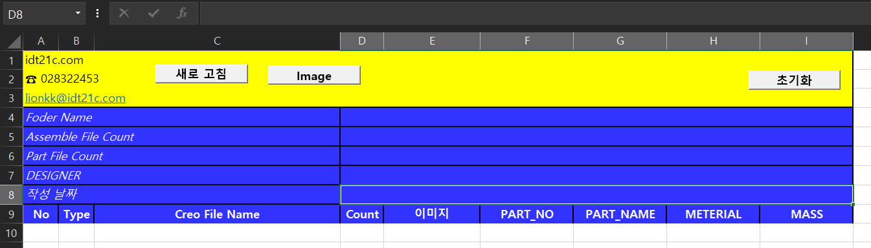The width and height of the screenshot is (871, 248).
Task: Select row 1 header
Action: (12, 60)
